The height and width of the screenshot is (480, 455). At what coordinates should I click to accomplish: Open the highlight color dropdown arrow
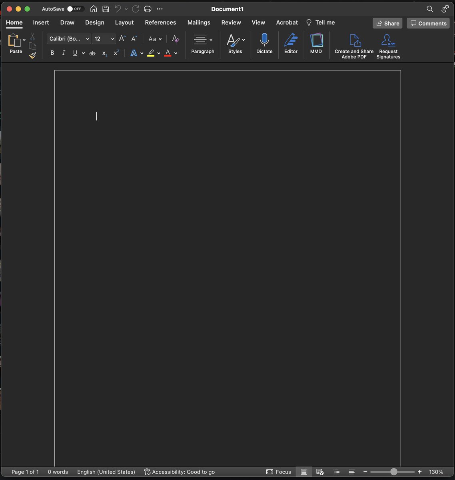point(159,53)
